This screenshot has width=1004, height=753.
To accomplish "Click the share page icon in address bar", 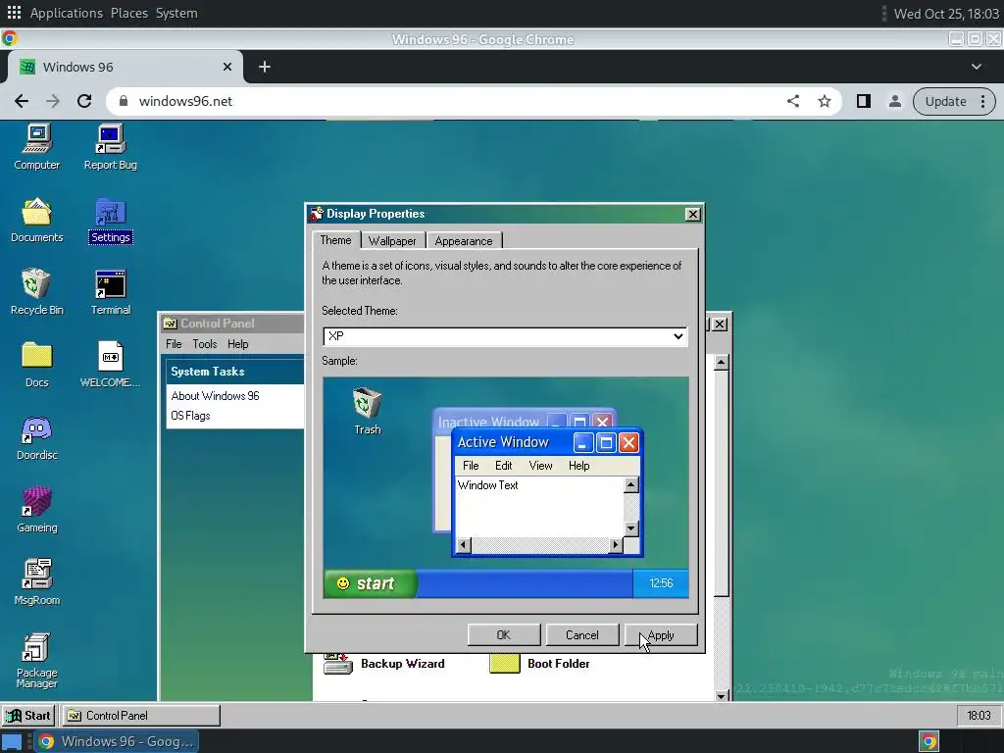I will coord(792,101).
